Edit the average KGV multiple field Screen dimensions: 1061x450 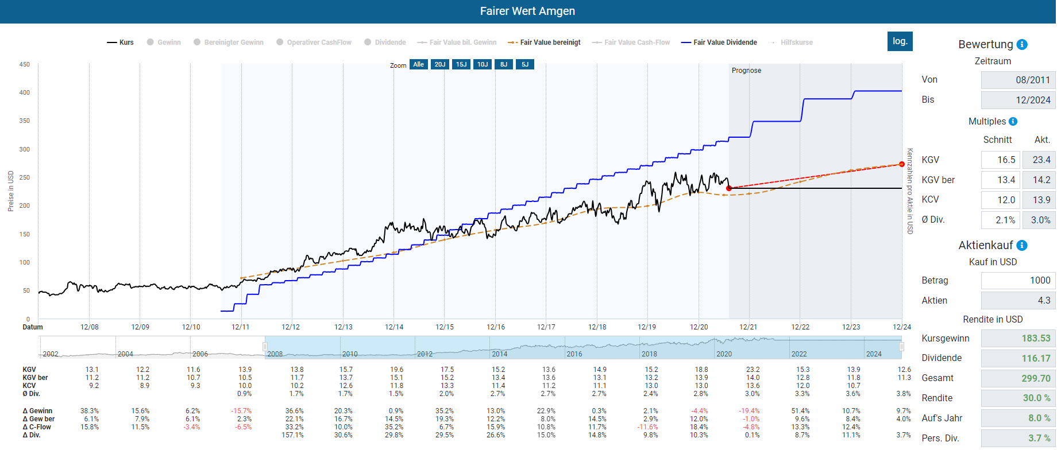pos(1000,160)
